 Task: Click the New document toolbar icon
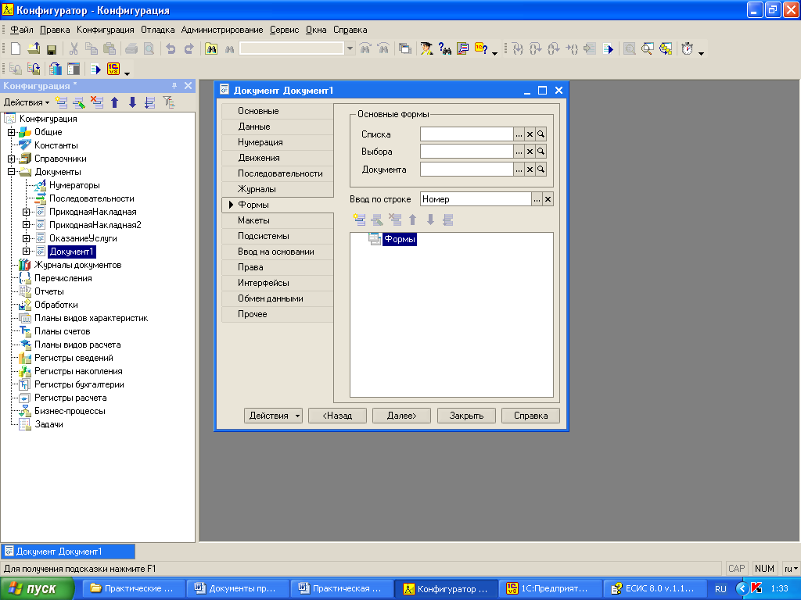(x=16, y=48)
